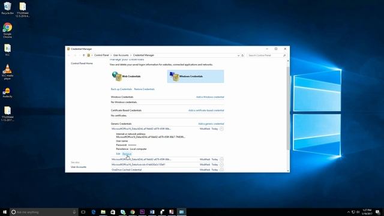The height and width of the screenshot is (216, 384).
Task: Click Edit for the expanded credential
Action: point(118,154)
